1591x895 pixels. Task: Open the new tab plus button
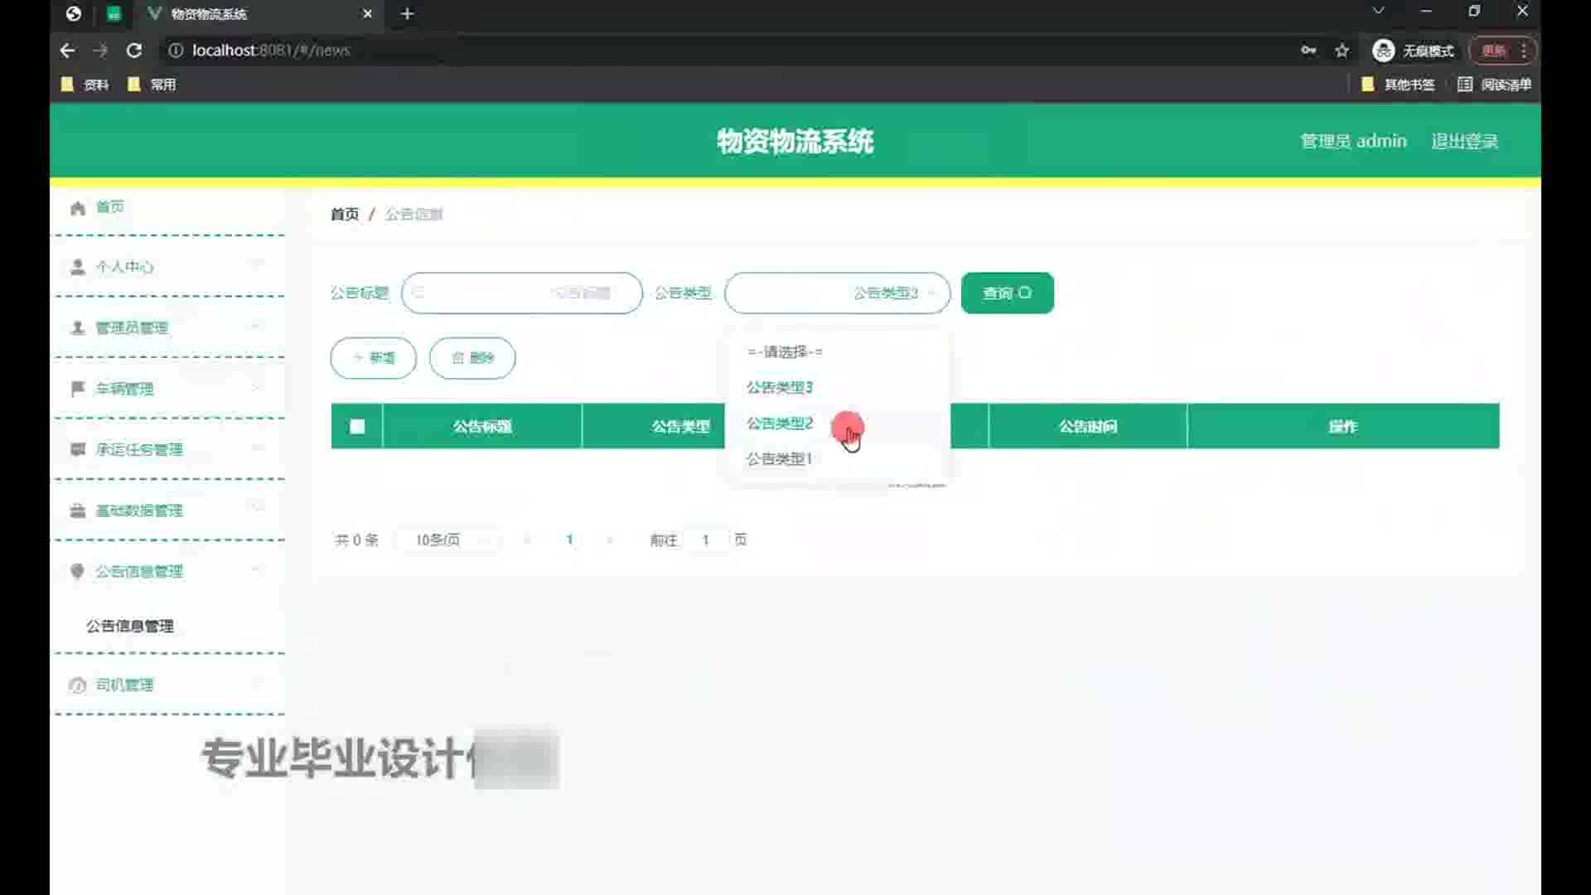click(x=407, y=14)
